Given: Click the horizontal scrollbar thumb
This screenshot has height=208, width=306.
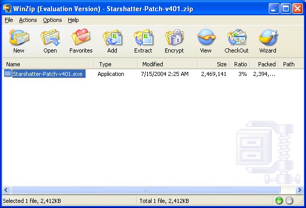Looking at the screenshot, I should (145, 190).
